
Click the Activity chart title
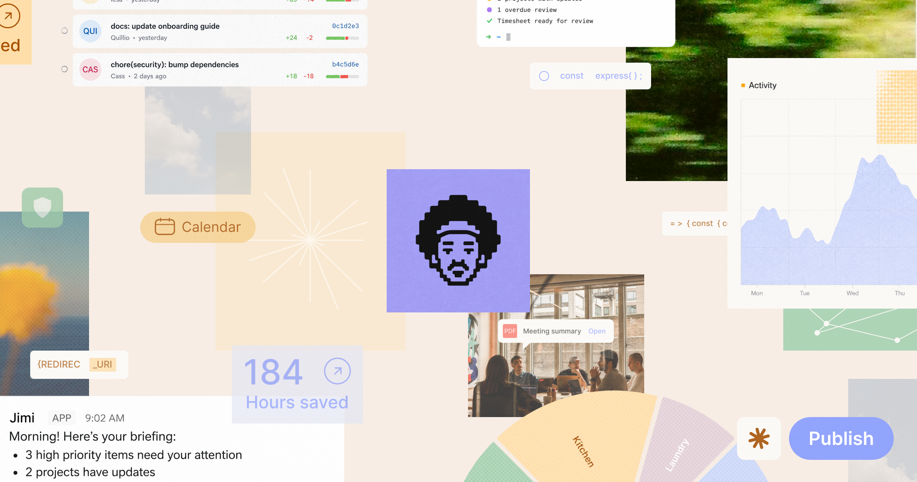point(762,85)
